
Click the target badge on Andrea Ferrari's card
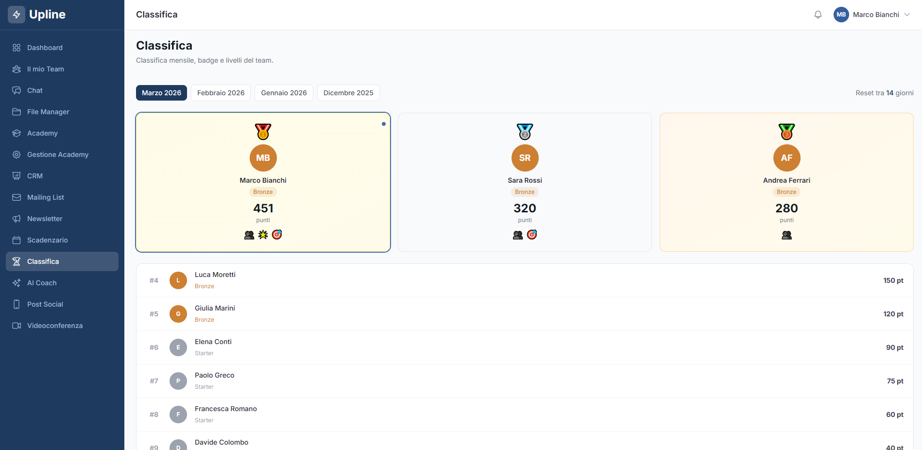point(787,235)
